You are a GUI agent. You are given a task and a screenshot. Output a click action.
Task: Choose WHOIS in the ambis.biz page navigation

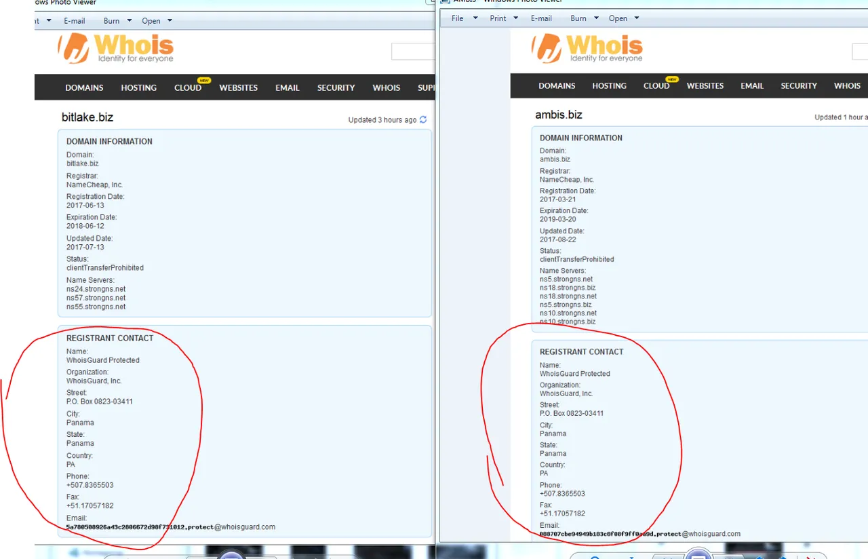click(x=847, y=85)
